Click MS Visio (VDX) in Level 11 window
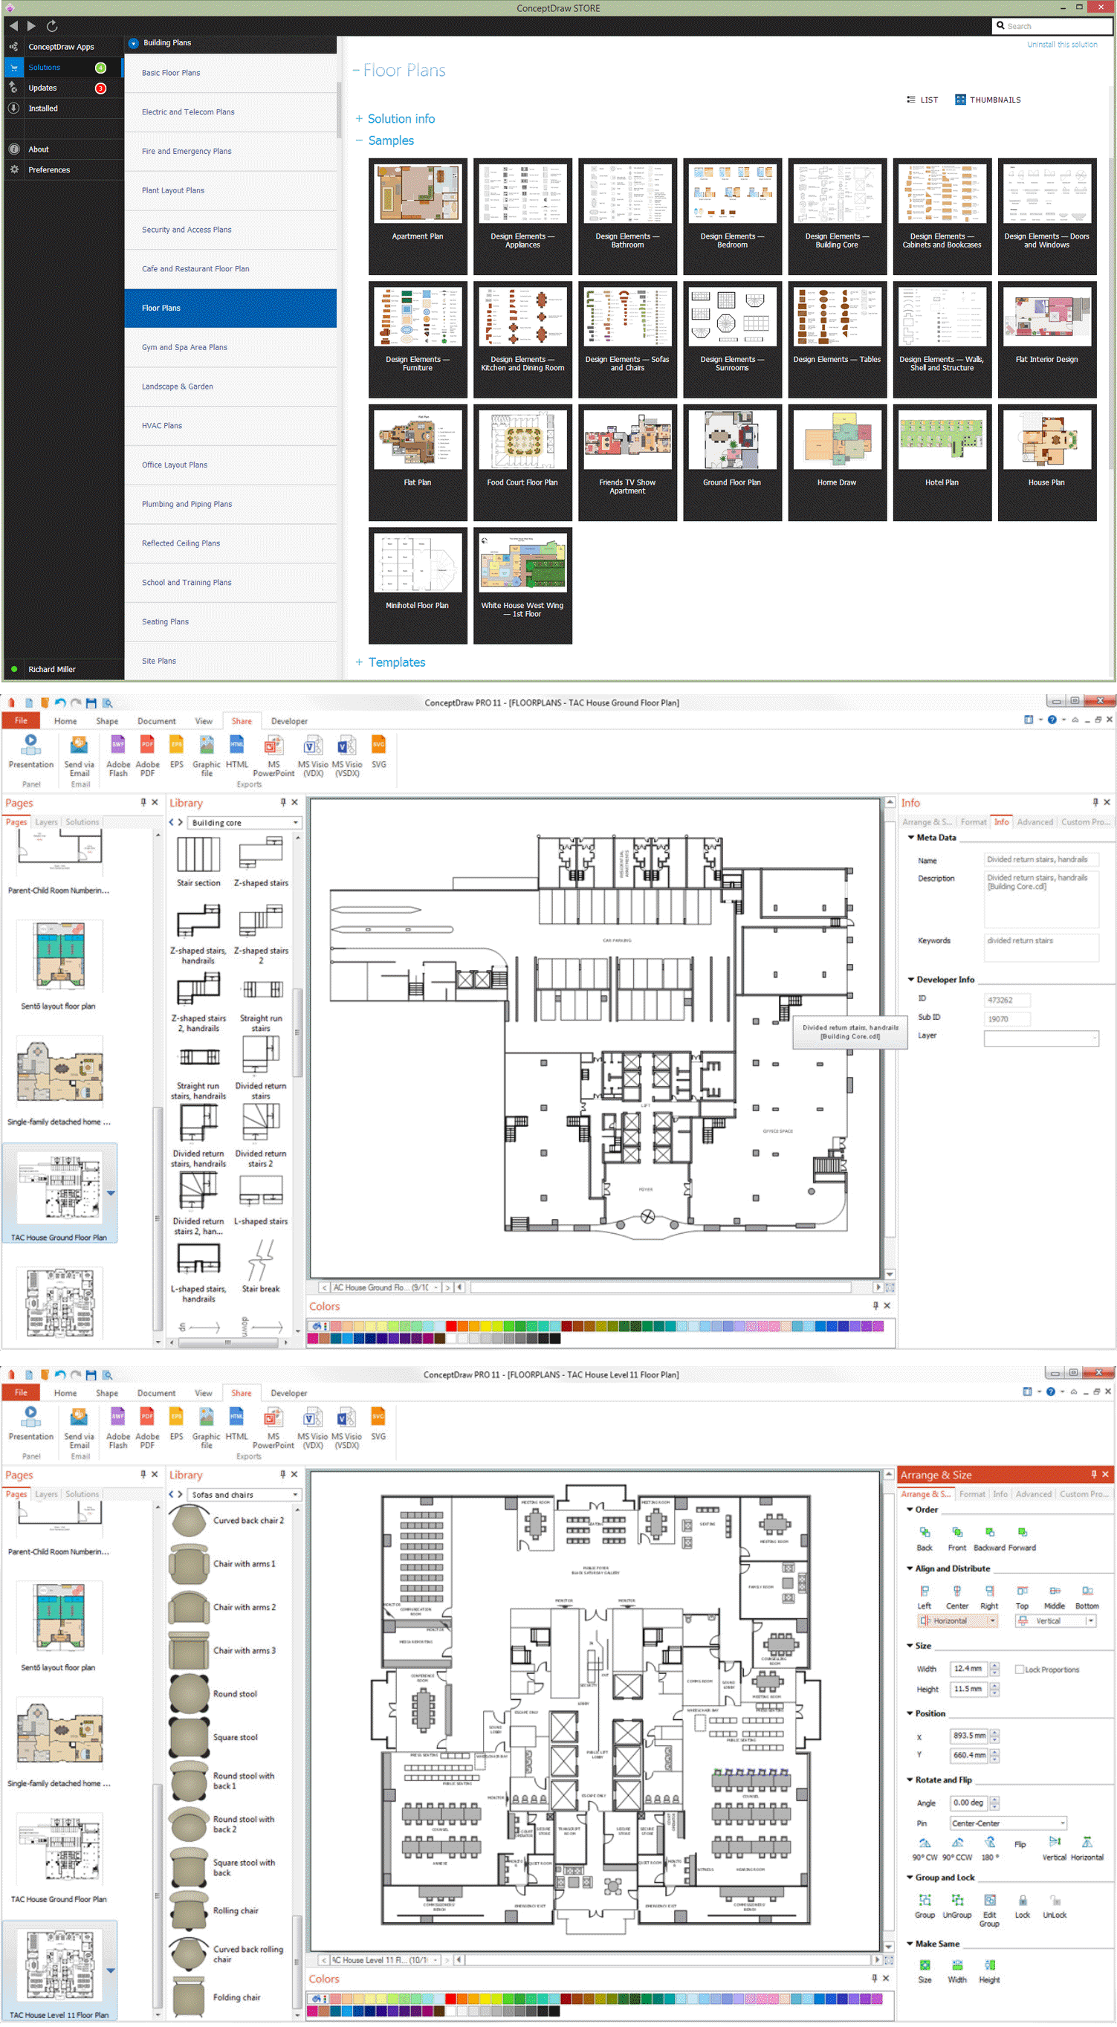 [312, 1427]
